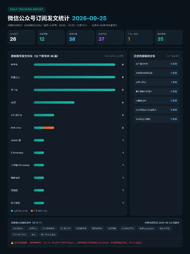Click the AGENT row's teal bar
190x254 pixels.
(39, 140)
